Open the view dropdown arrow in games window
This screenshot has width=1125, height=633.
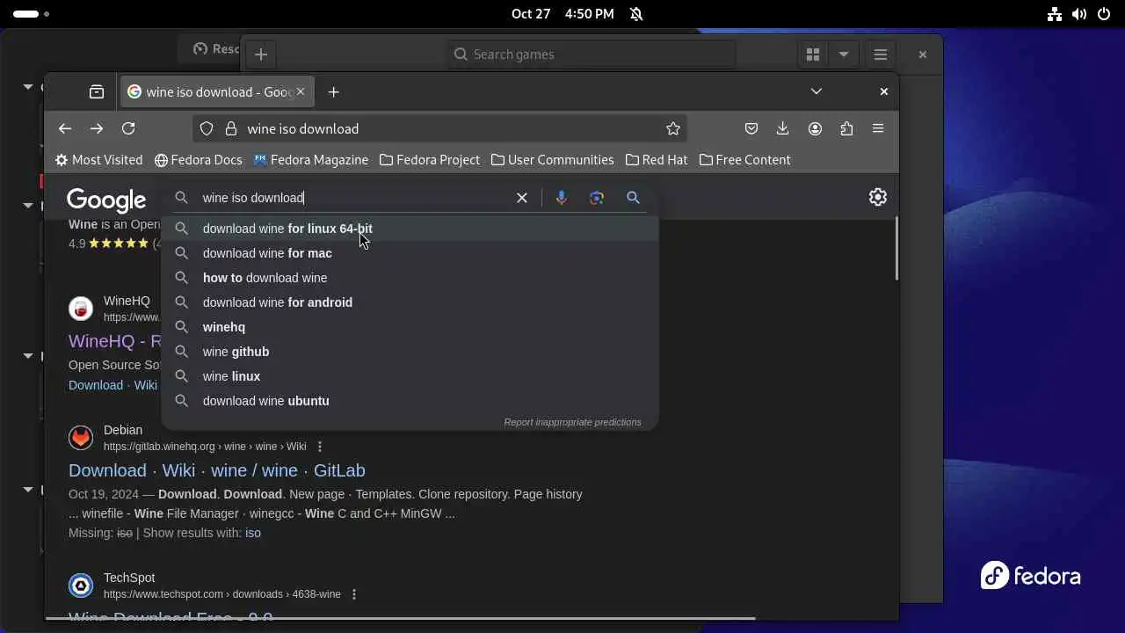coord(843,55)
